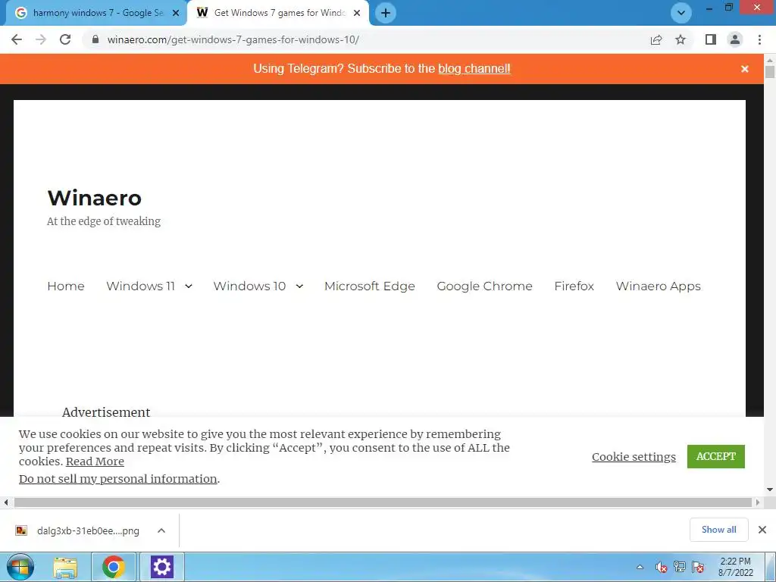Viewport: 776px width, 582px height.
Task: Open the downloaded dalg3xb png file
Action: pos(88,530)
